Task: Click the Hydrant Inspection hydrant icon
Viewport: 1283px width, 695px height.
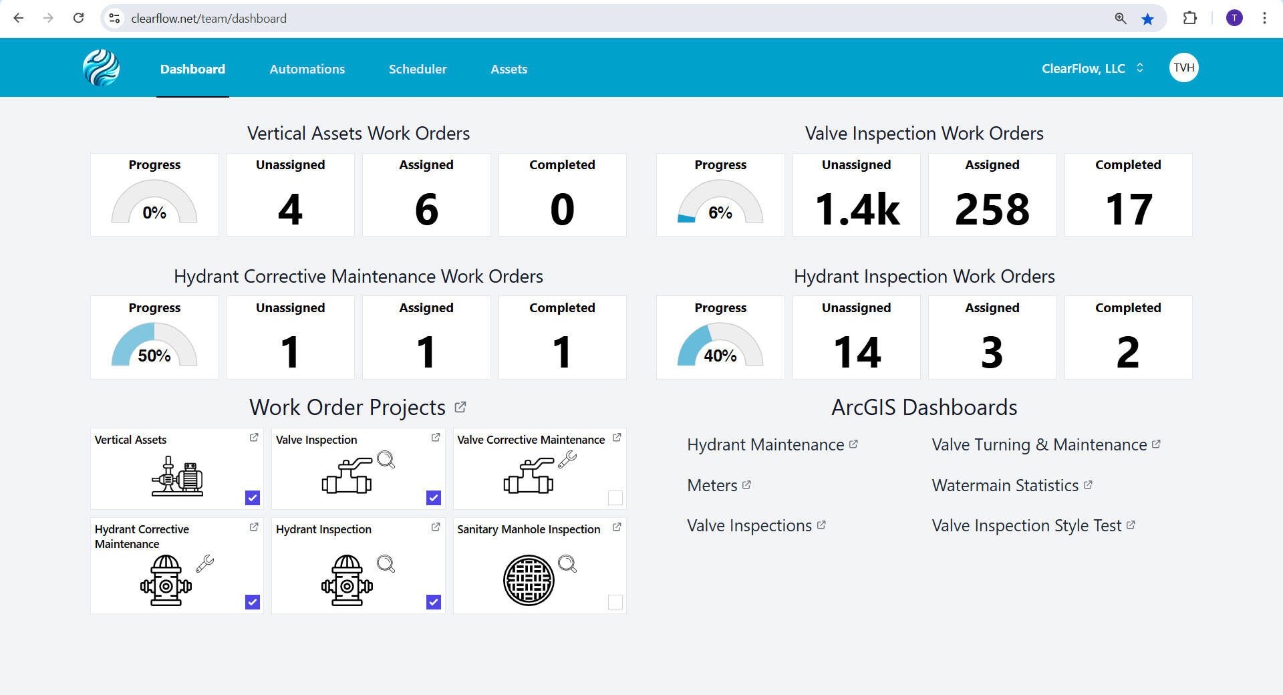Action: pyautogui.click(x=347, y=580)
